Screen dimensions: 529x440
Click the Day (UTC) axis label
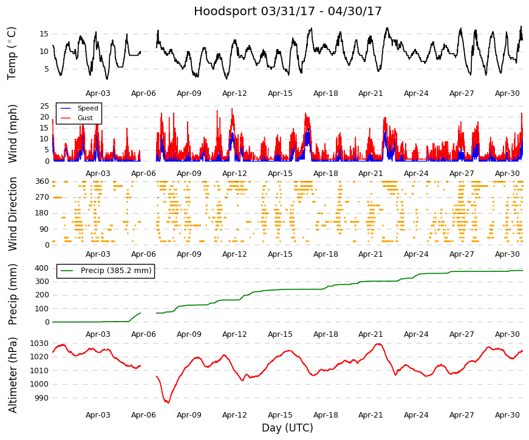(x=287, y=428)
